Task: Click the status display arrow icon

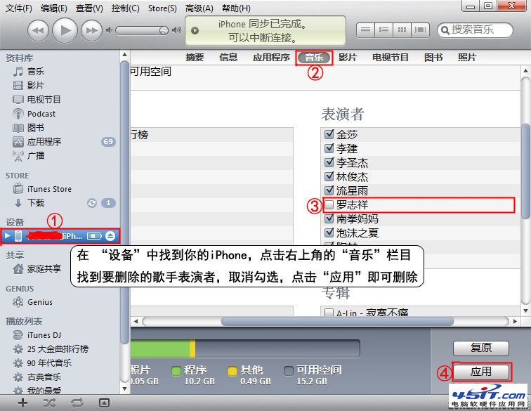Action: tap(195, 30)
